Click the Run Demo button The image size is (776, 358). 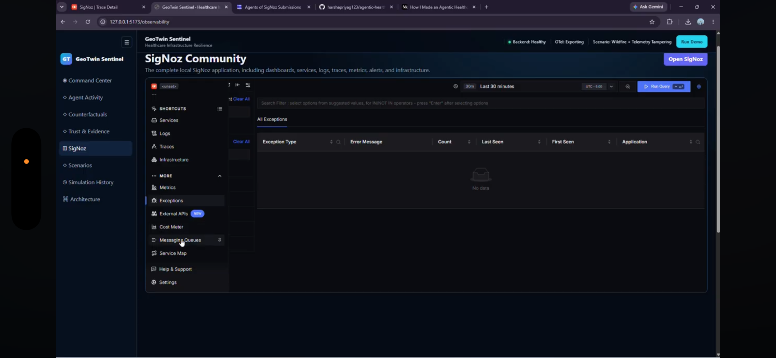pos(692,42)
